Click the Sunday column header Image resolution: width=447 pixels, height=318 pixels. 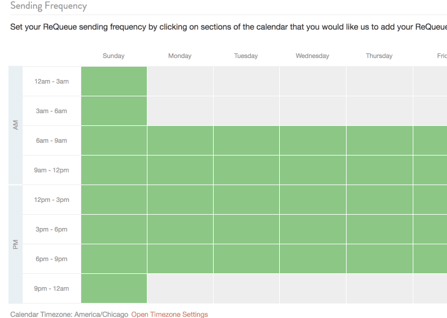[x=114, y=56]
